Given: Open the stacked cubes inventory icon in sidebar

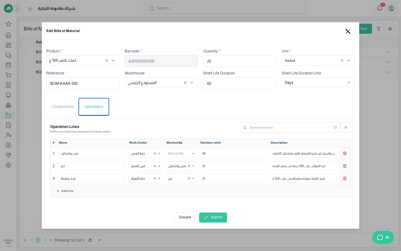Looking at the screenshot, I should point(8,105).
